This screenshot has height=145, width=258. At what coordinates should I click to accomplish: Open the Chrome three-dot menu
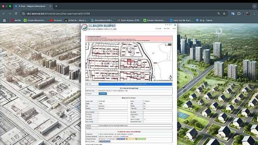click(x=254, y=13)
